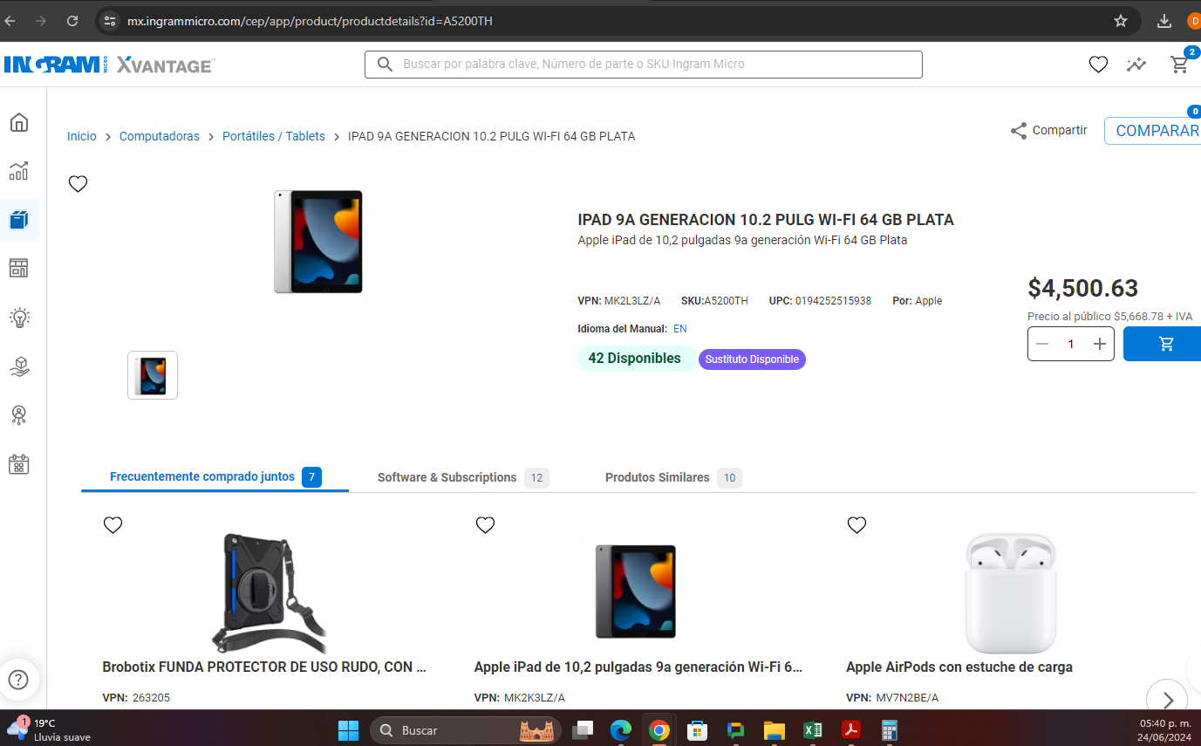Select the small iPad thumbnail image
This screenshot has width=1201, height=746.
[x=153, y=375]
